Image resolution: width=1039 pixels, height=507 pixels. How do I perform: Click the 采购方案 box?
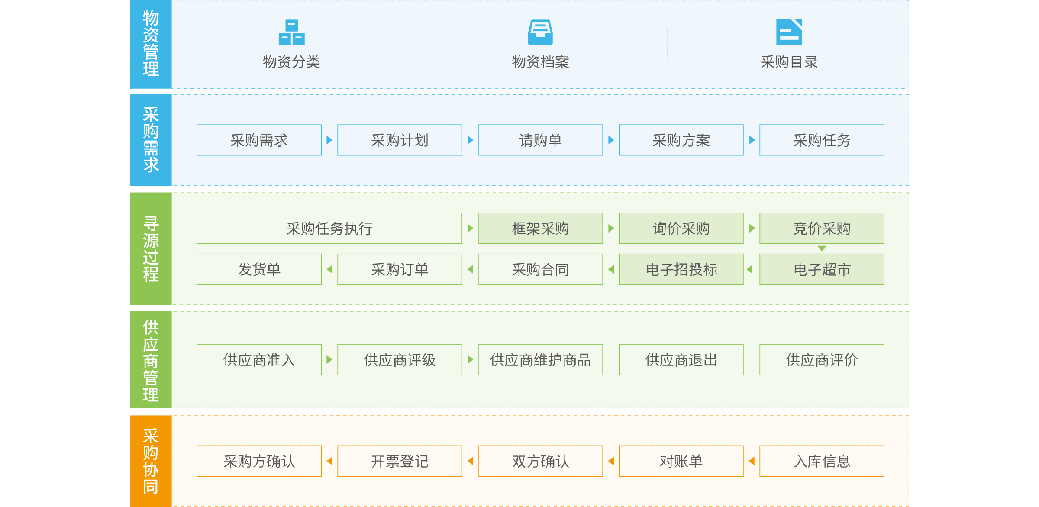tap(681, 140)
